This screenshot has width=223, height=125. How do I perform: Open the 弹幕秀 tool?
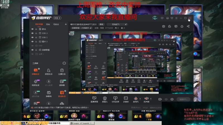pos(49,94)
